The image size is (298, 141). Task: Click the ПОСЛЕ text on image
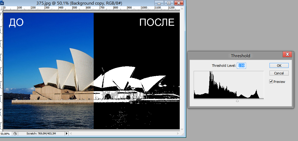pos(157,22)
